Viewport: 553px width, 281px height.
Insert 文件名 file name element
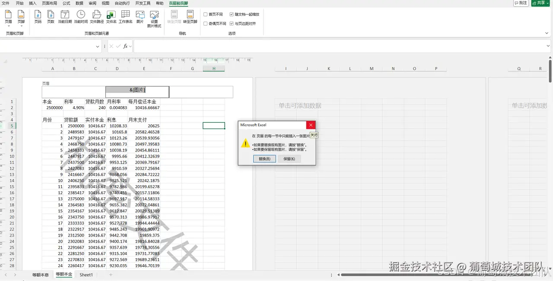pos(111,17)
